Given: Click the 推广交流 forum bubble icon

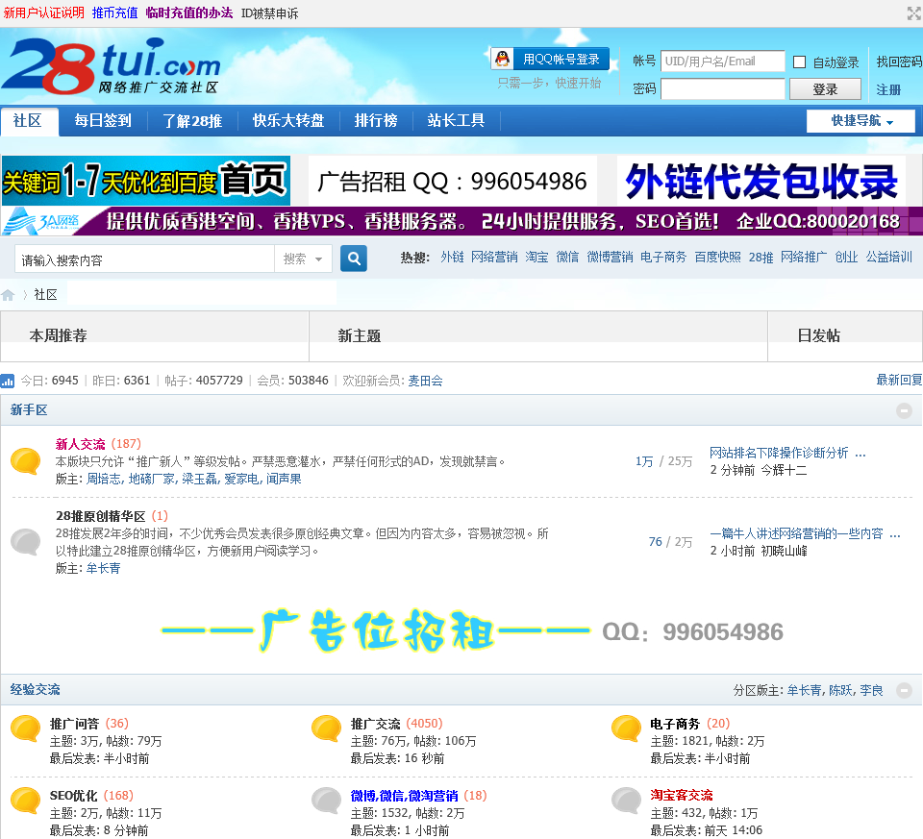Looking at the screenshot, I should point(327,728).
